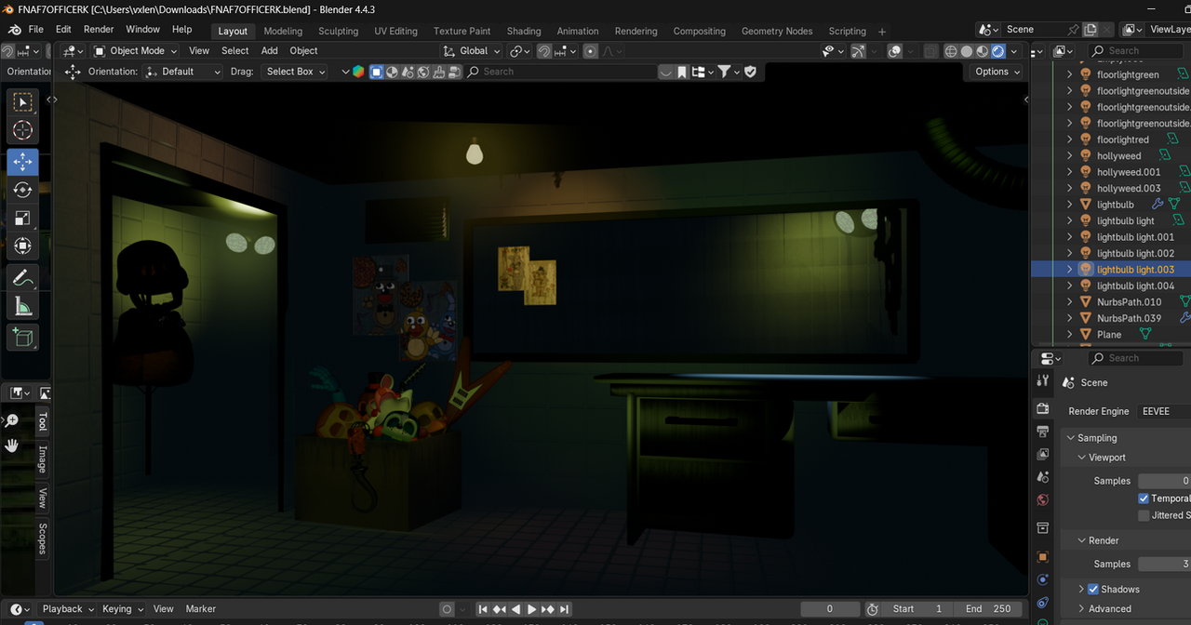
Task: Select the Annotate tool
Action: point(23,277)
